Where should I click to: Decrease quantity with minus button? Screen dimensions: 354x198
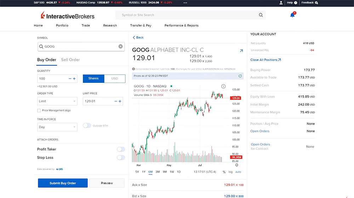coord(70,79)
